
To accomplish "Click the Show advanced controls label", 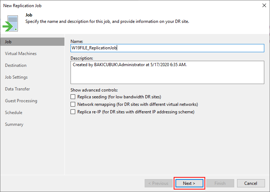I will pyautogui.click(x=94, y=90).
